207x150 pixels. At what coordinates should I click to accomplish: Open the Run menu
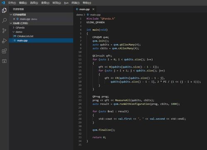[66, 3]
